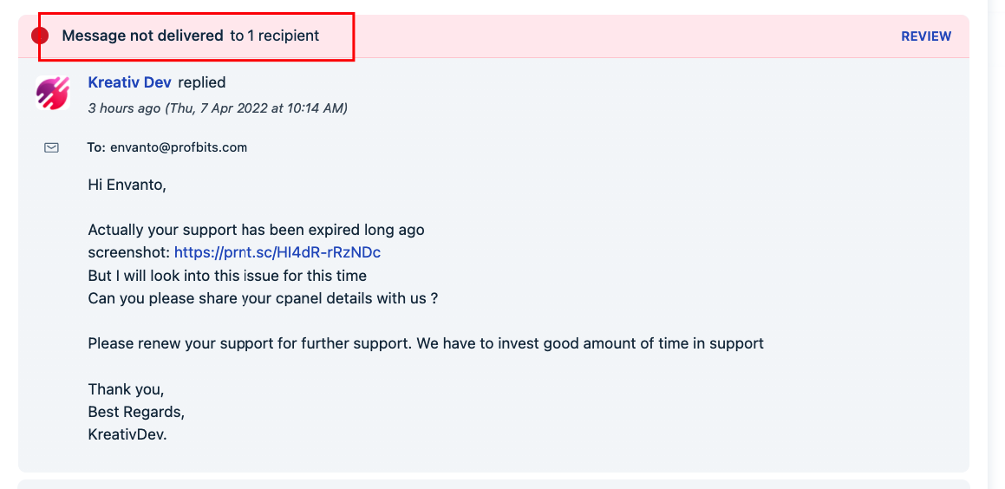Screen dimensions: 1005x489
Task: Click the 'Please renew your support' paragraph
Action: (426, 343)
